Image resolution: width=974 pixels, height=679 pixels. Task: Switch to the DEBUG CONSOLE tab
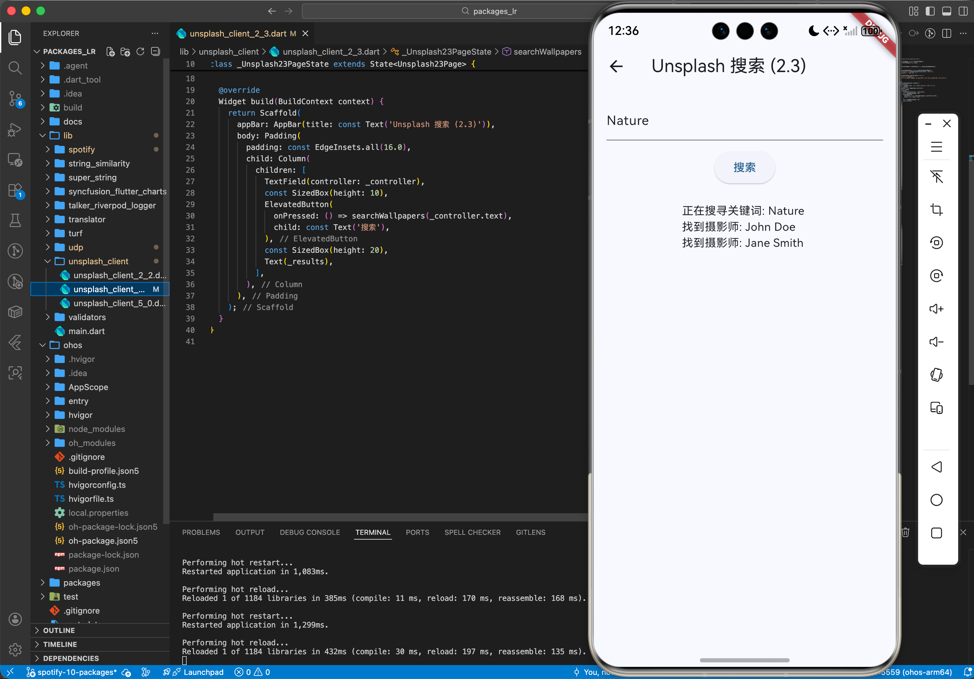pos(310,532)
